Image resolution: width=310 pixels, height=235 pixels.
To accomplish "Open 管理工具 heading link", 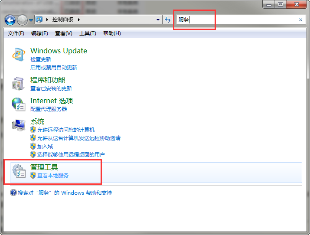I will pyautogui.click(x=44, y=167).
